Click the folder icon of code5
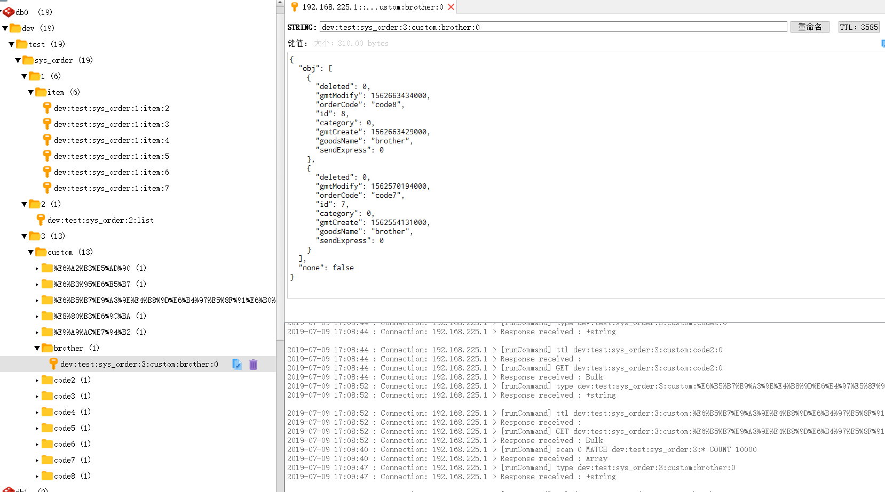The width and height of the screenshot is (885, 492). coord(48,428)
